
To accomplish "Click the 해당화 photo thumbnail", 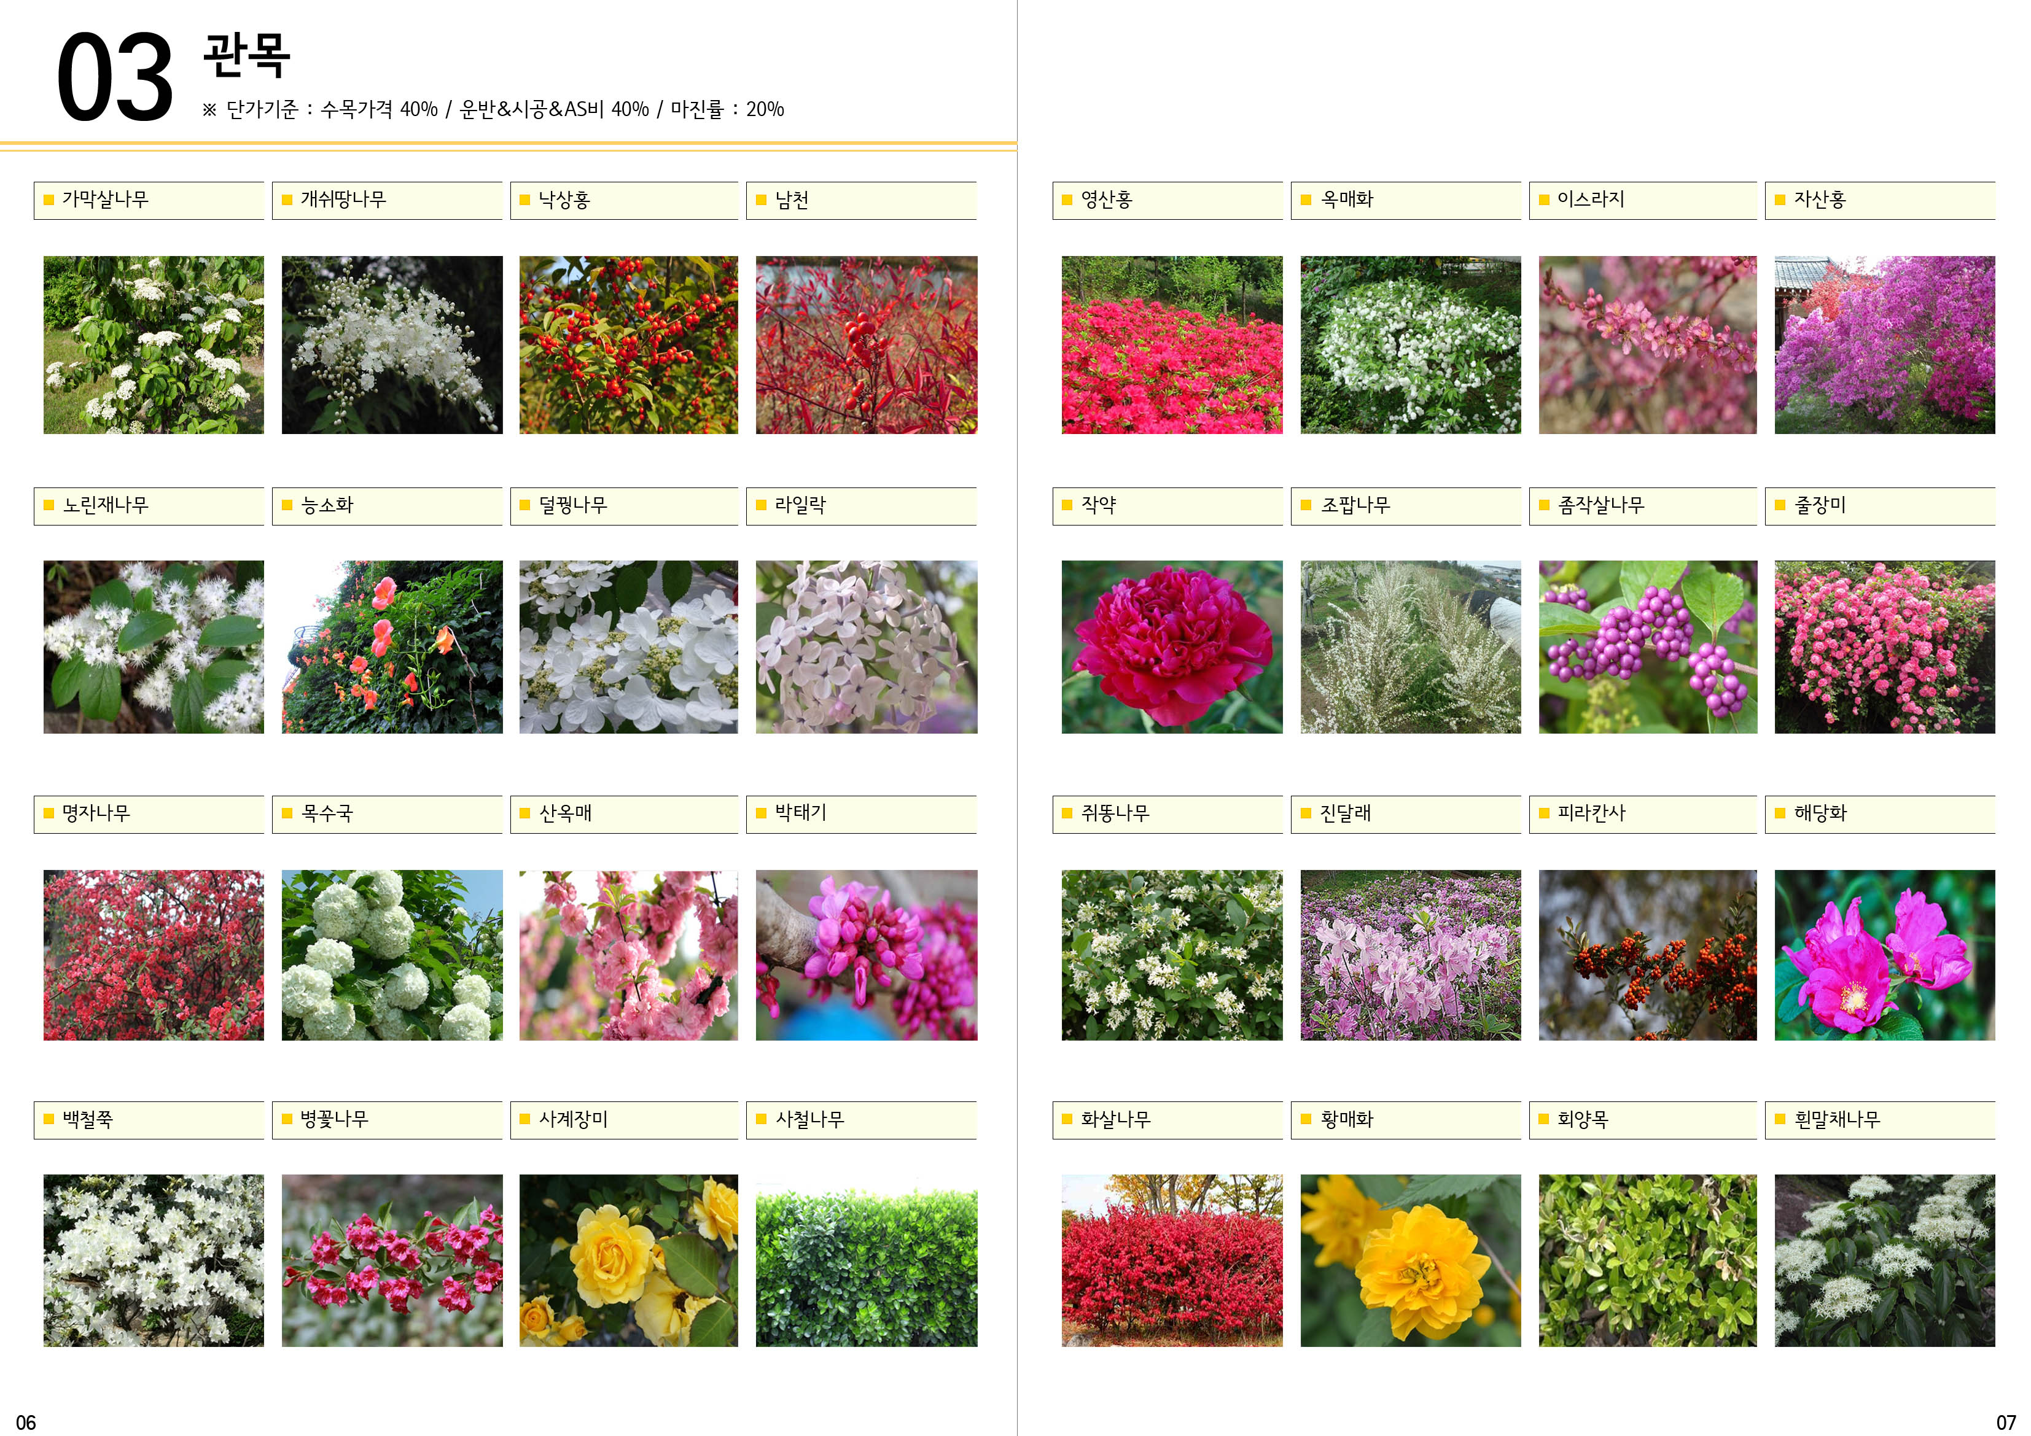I will click(1885, 955).
